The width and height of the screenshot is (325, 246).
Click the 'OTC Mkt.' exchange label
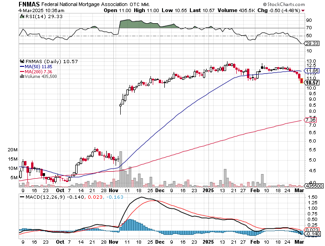point(140,4)
